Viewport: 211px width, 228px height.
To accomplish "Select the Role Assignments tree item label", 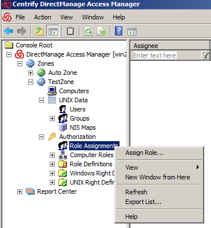I will tap(94, 146).
